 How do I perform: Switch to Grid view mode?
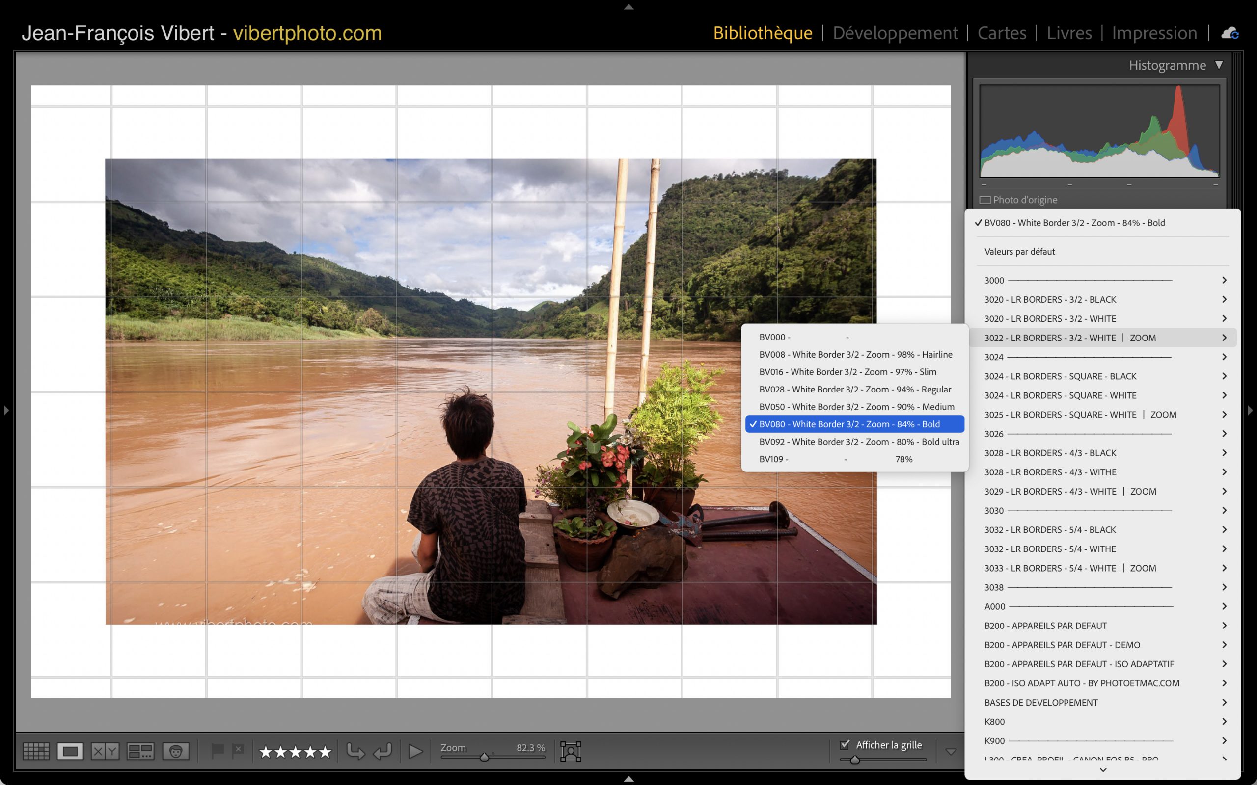coord(36,751)
